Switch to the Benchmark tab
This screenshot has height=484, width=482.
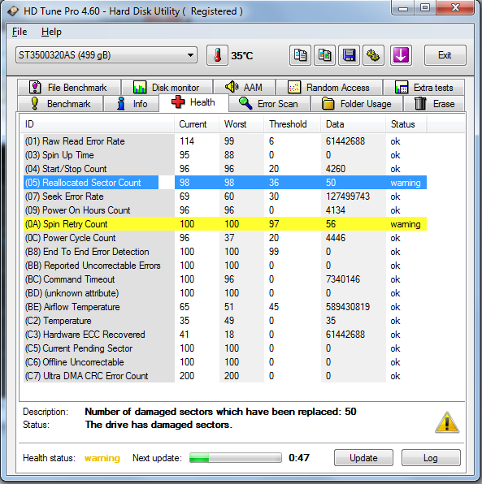click(x=60, y=103)
